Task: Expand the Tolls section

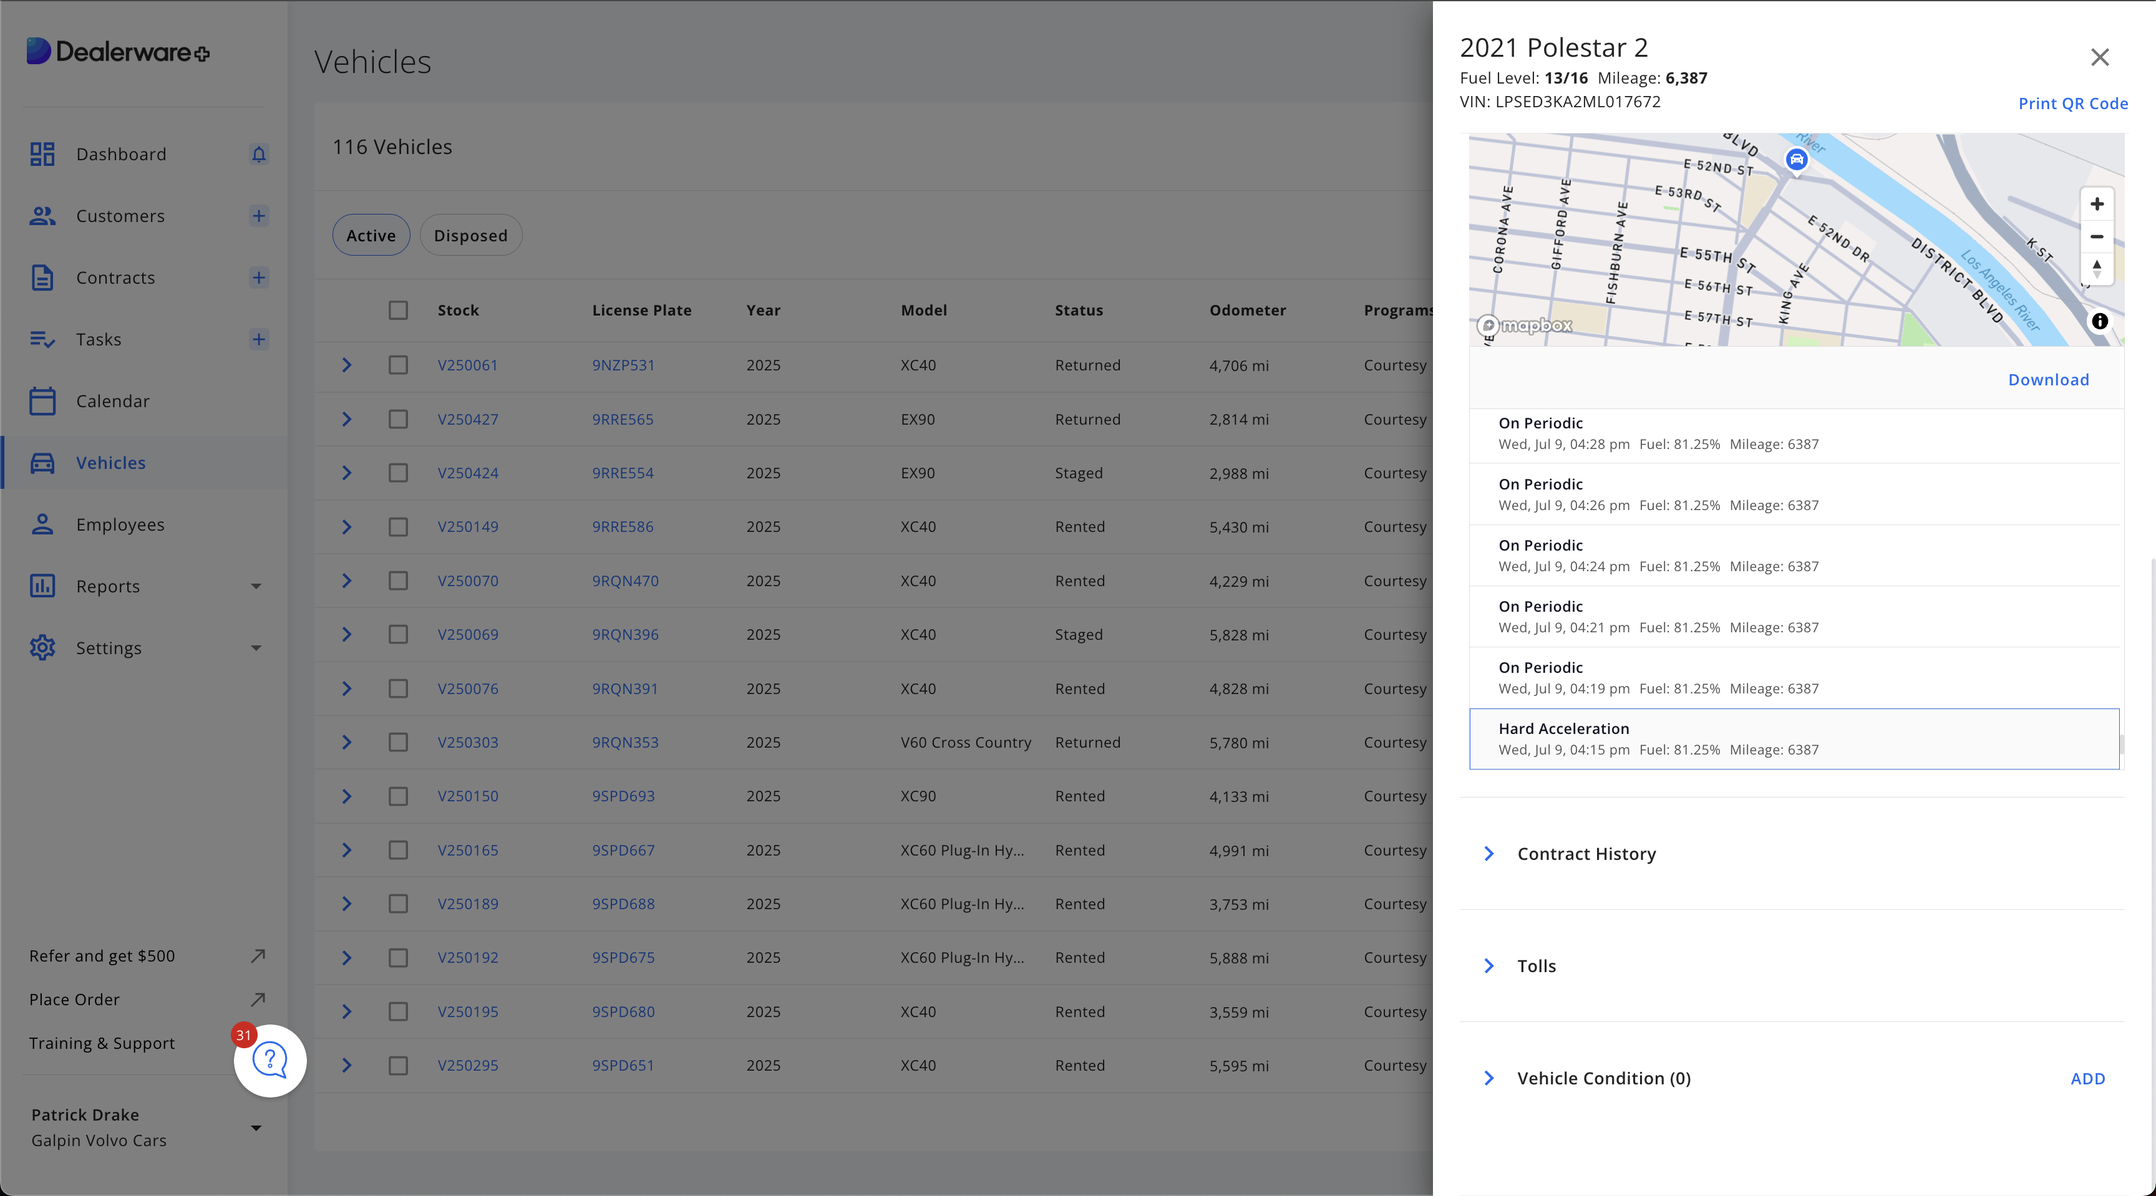Action: [x=1489, y=966]
